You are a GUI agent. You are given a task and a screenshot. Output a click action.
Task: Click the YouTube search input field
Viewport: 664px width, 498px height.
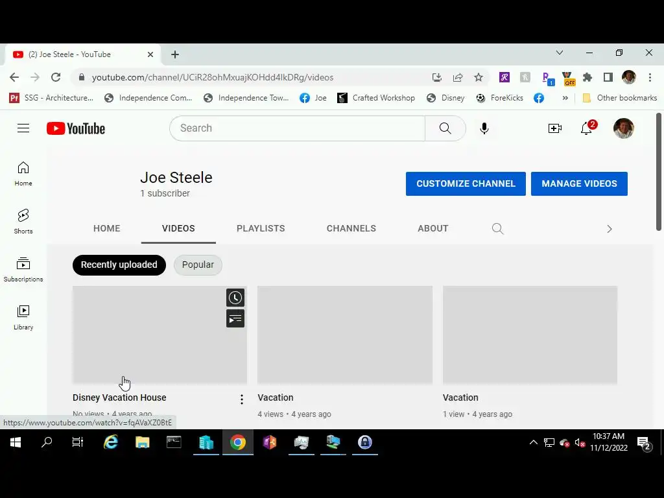[297, 128]
